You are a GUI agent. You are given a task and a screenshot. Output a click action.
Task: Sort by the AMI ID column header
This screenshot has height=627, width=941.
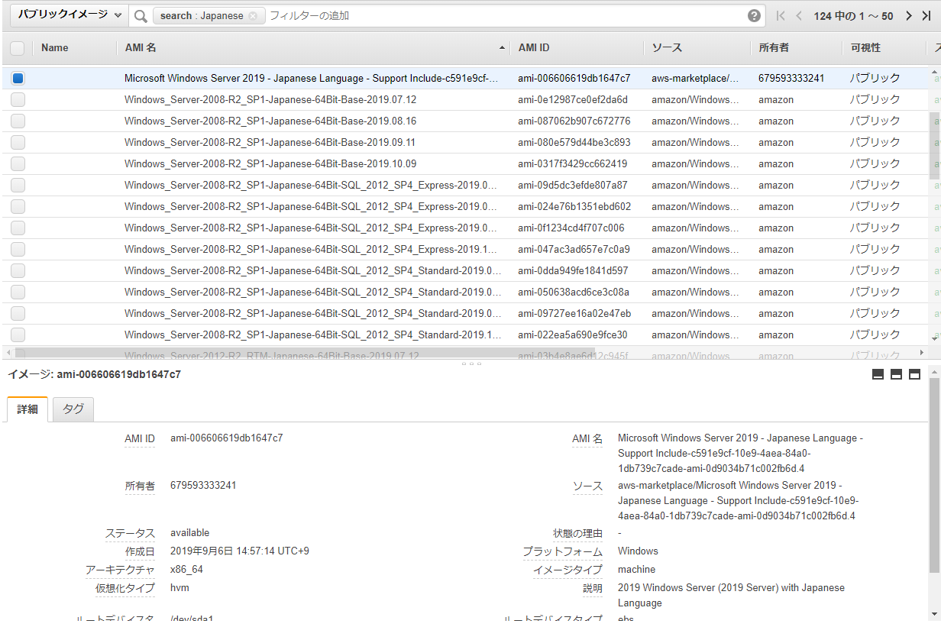pos(534,48)
